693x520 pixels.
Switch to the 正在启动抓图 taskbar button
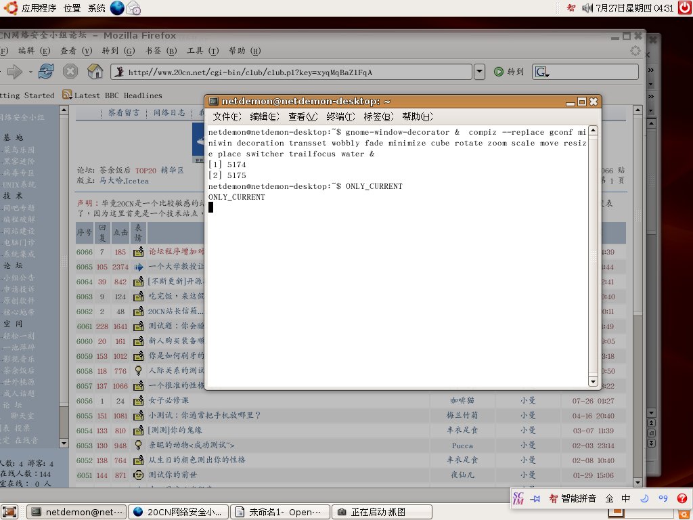(x=382, y=512)
